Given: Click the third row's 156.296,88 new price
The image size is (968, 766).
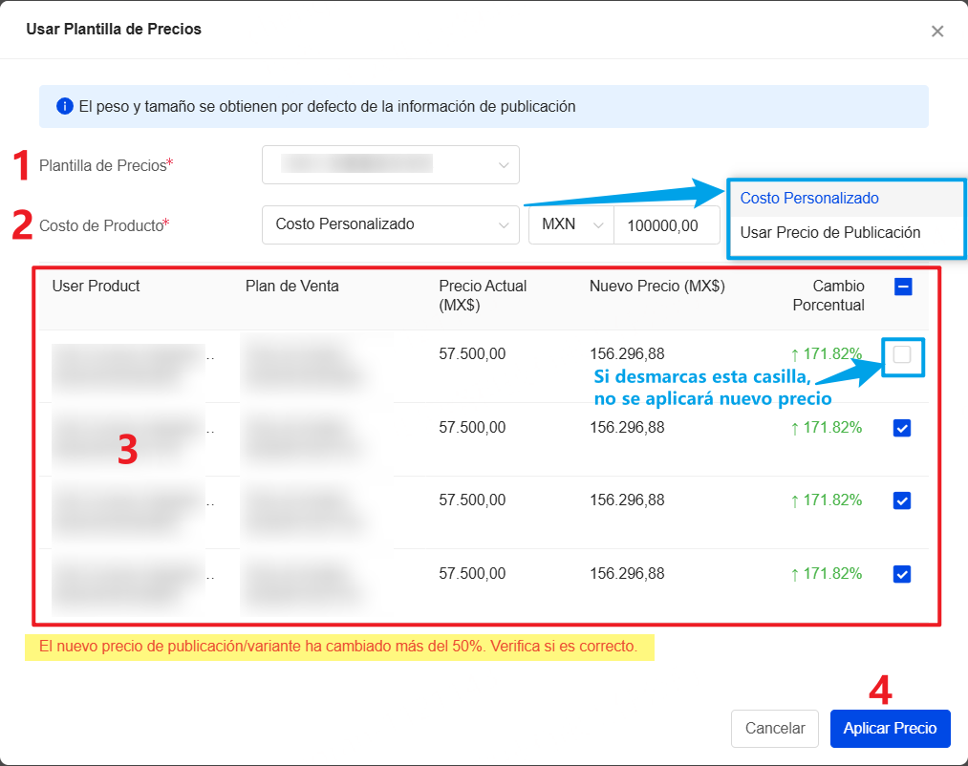Looking at the screenshot, I should coord(627,500).
